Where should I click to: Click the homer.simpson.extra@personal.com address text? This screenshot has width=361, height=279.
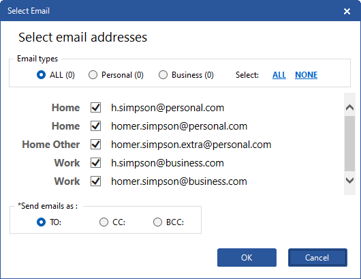pos(191,145)
